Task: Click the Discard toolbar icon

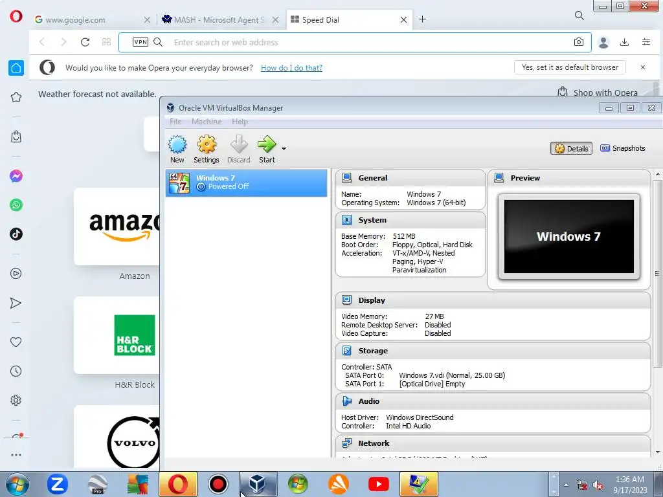Action: pyautogui.click(x=238, y=149)
